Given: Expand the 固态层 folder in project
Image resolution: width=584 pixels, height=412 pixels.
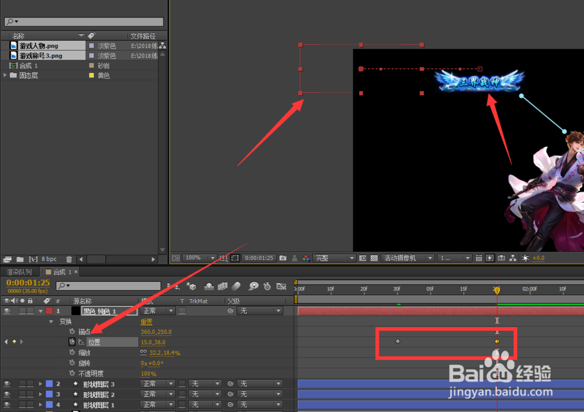Looking at the screenshot, I should point(5,75).
